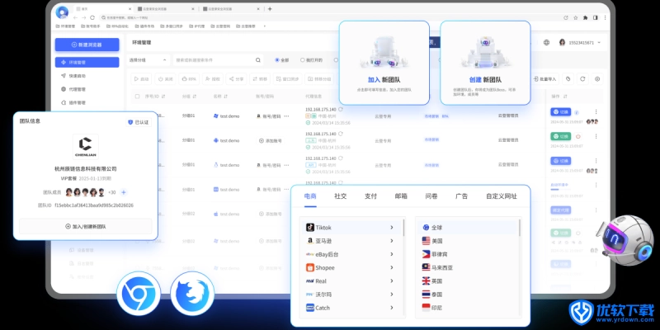Open the IP代理 bookmark folder
The width and height of the screenshot is (660, 330).
click(x=197, y=26)
